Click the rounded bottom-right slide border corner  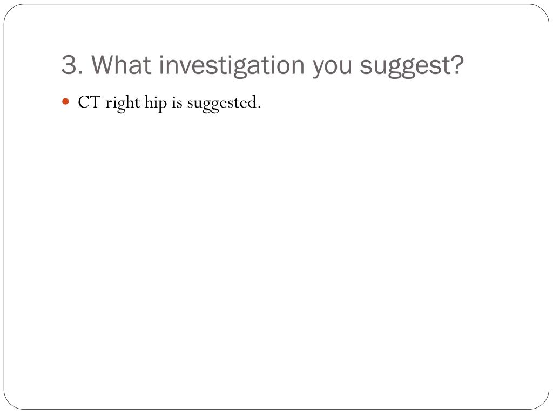tap(542, 403)
